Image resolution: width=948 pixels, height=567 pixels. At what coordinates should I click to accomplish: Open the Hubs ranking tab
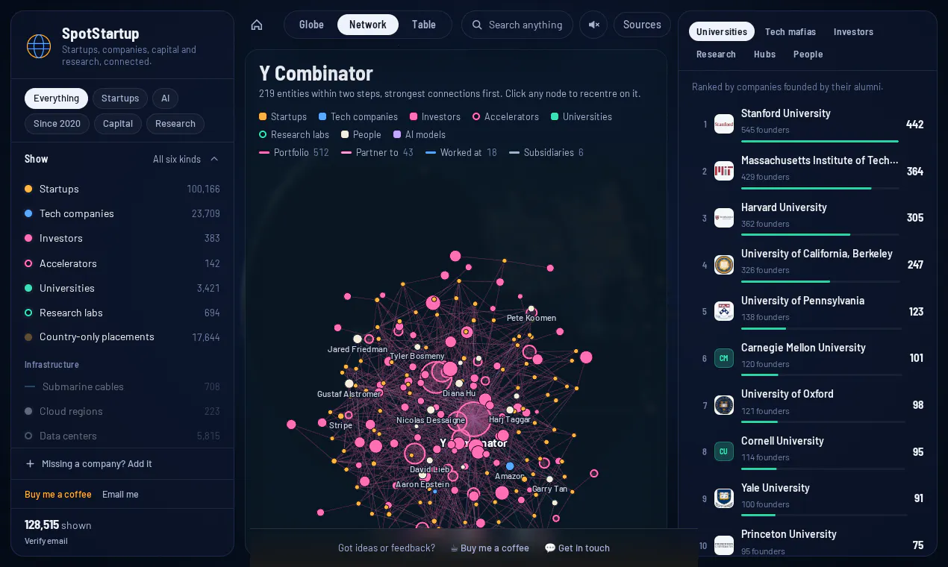(764, 54)
